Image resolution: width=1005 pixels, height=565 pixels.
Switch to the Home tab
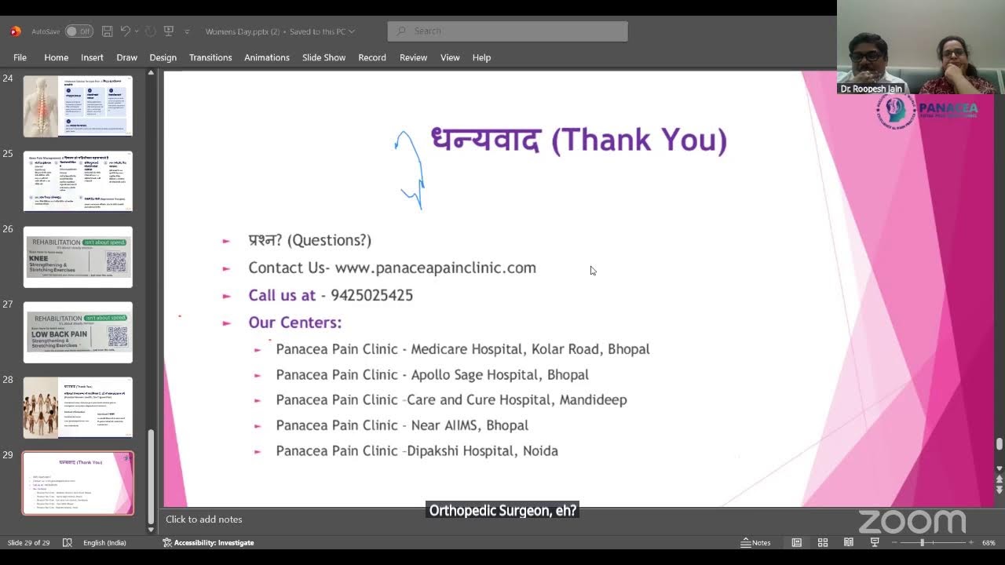(x=57, y=57)
